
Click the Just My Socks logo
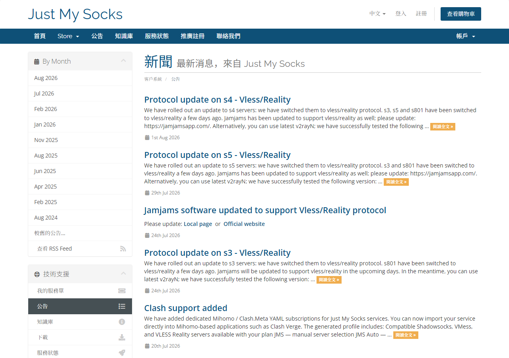click(x=75, y=14)
